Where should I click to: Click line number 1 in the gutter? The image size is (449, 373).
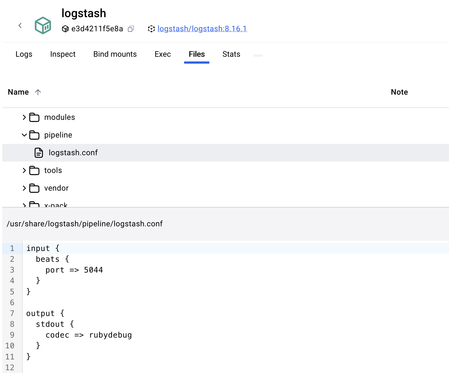pyautogui.click(x=12, y=248)
